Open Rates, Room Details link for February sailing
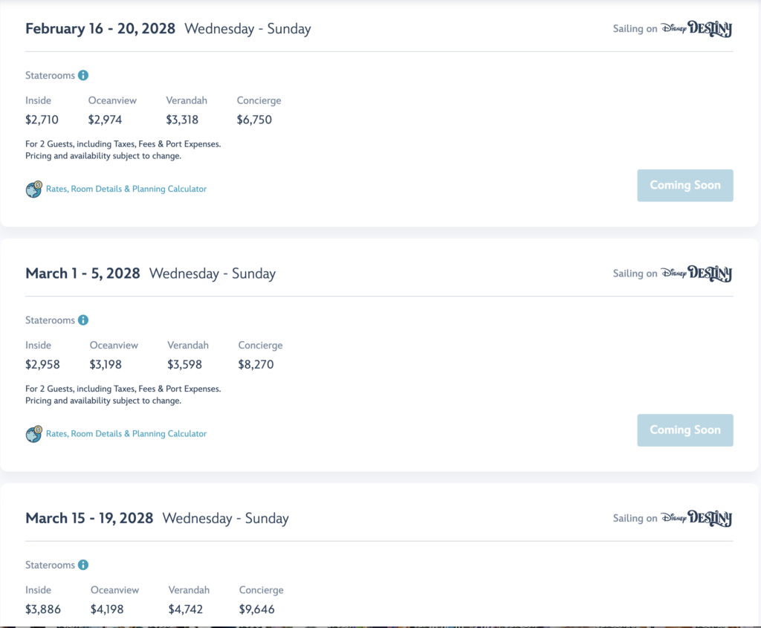This screenshot has height=628, width=761. pyautogui.click(x=126, y=189)
